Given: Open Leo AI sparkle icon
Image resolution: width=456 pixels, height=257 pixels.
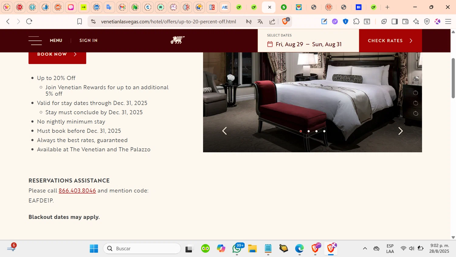Looking at the screenshot, I should point(416,21).
